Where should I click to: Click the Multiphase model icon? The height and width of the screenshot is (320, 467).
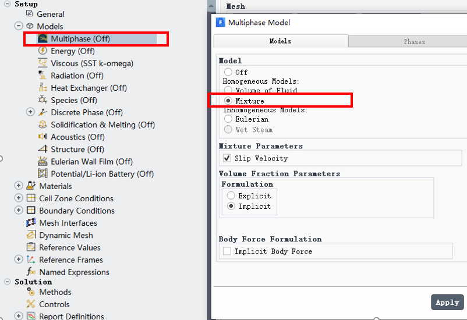tap(43, 38)
